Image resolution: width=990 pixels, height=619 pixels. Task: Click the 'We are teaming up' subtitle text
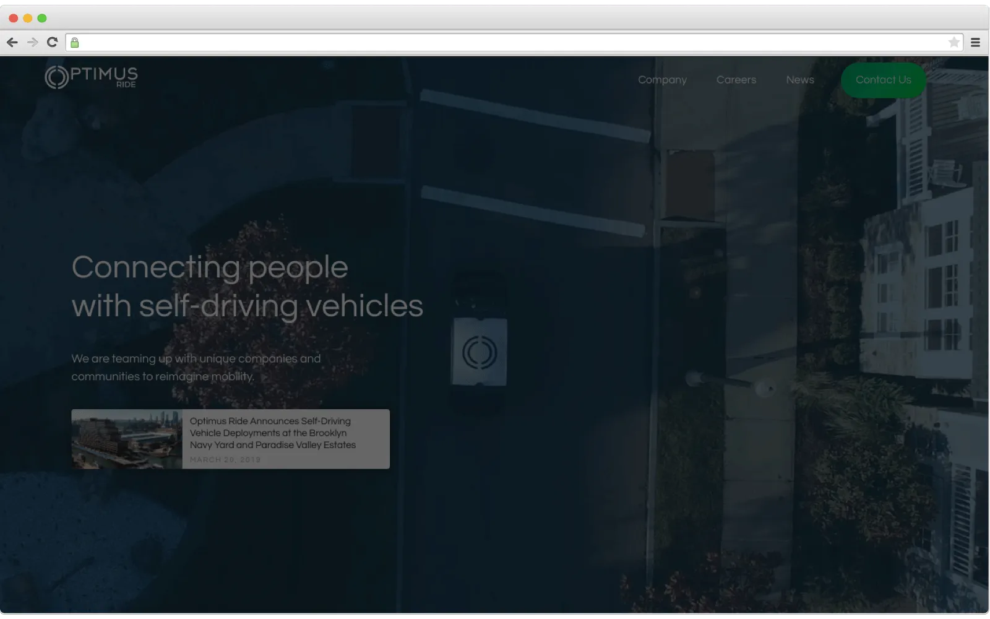tap(196, 367)
